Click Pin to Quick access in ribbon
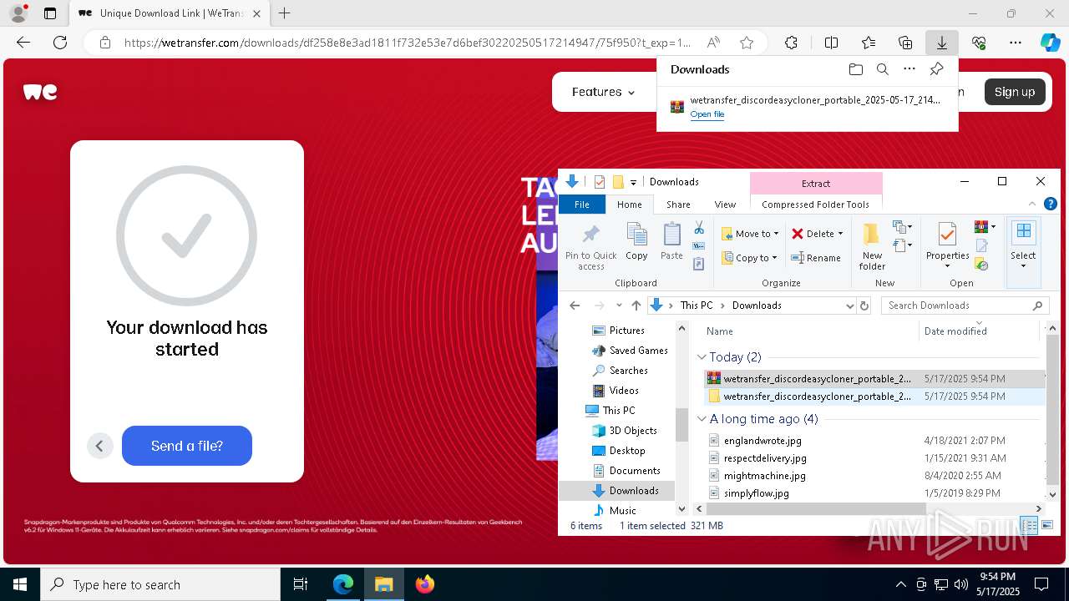This screenshot has height=601, width=1069. click(x=590, y=247)
